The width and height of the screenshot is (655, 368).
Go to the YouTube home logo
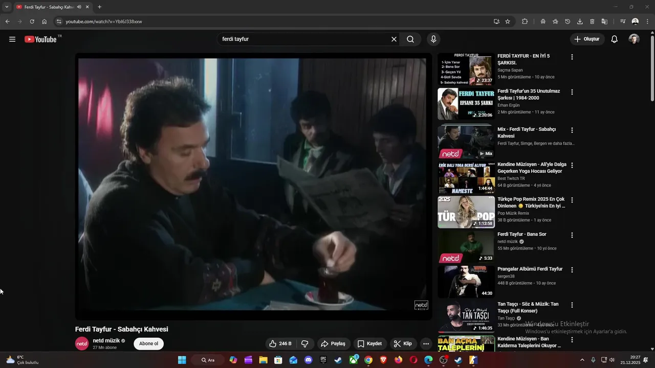click(40, 39)
